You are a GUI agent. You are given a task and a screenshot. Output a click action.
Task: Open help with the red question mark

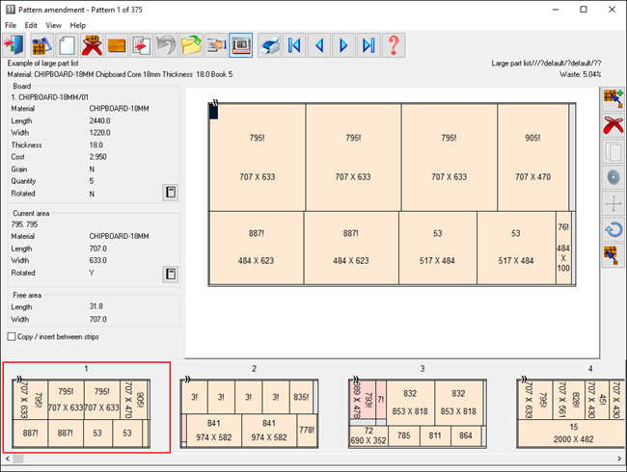(394, 45)
